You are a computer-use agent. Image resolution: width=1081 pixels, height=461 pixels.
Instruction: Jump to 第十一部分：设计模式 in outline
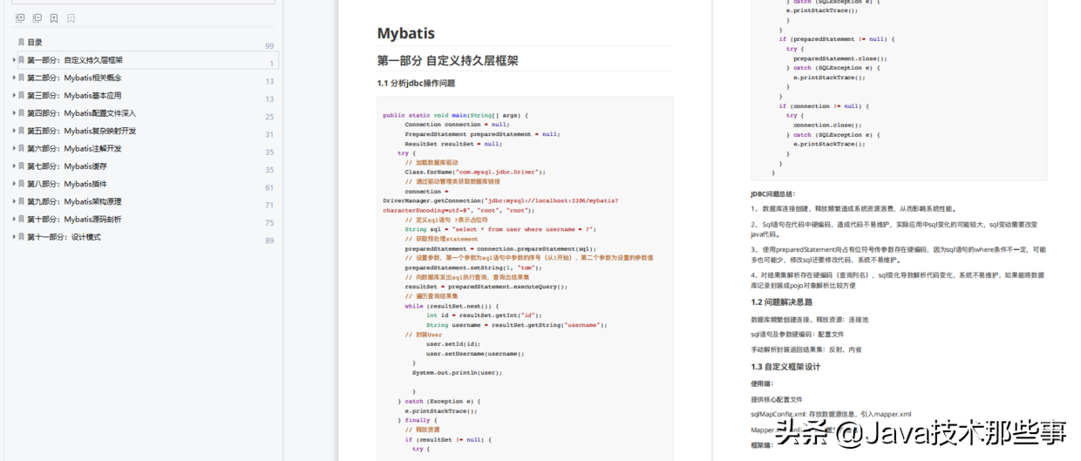coord(64,237)
